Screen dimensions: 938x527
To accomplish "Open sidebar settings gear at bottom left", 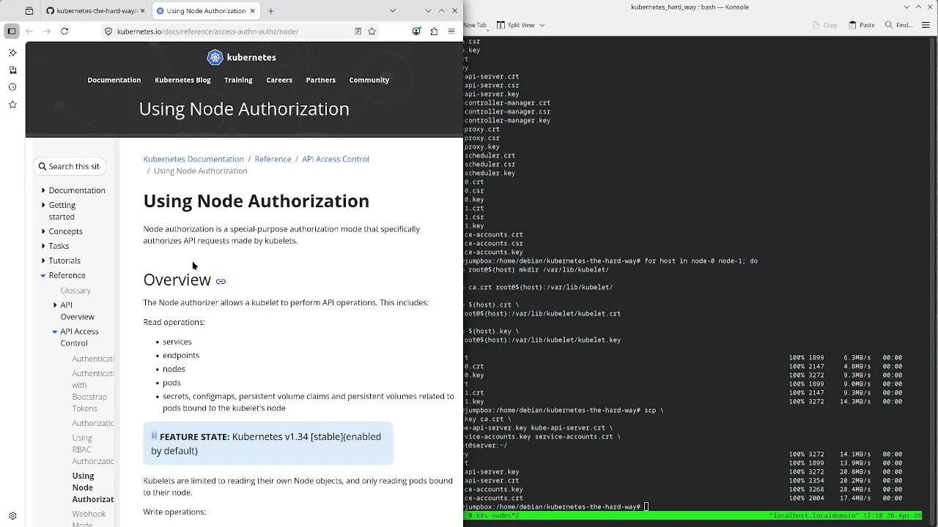I will click(x=12, y=516).
